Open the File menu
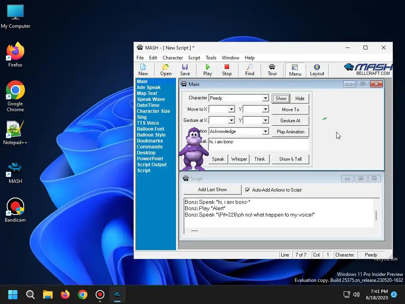Viewport: 405px width, 304px height. point(140,58)
